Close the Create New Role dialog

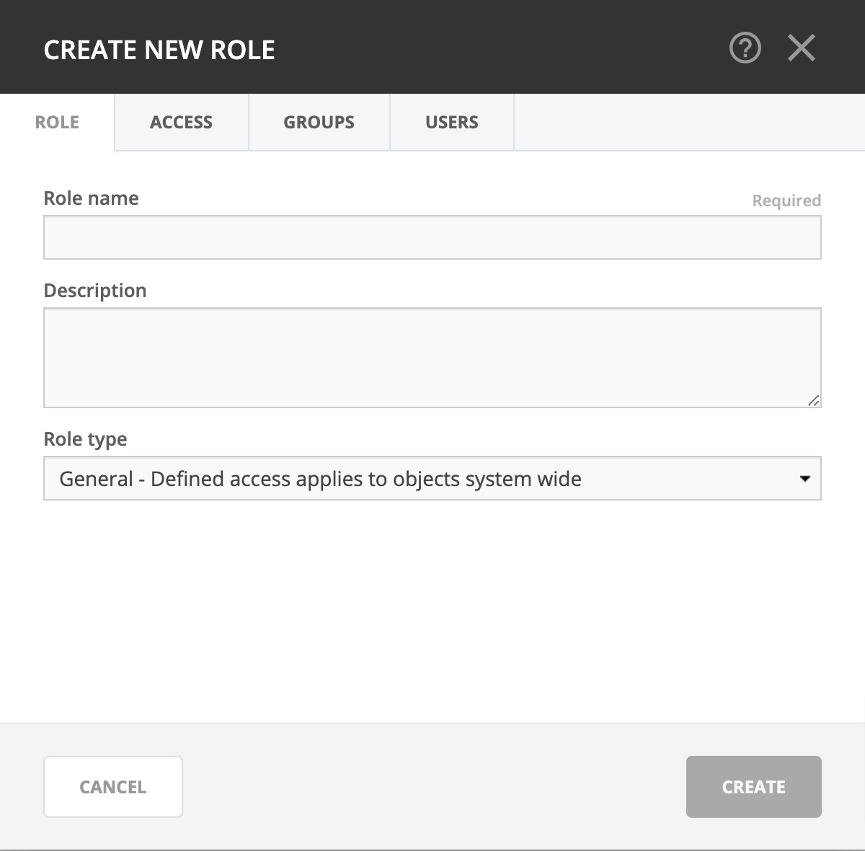(x=801, y=49)
